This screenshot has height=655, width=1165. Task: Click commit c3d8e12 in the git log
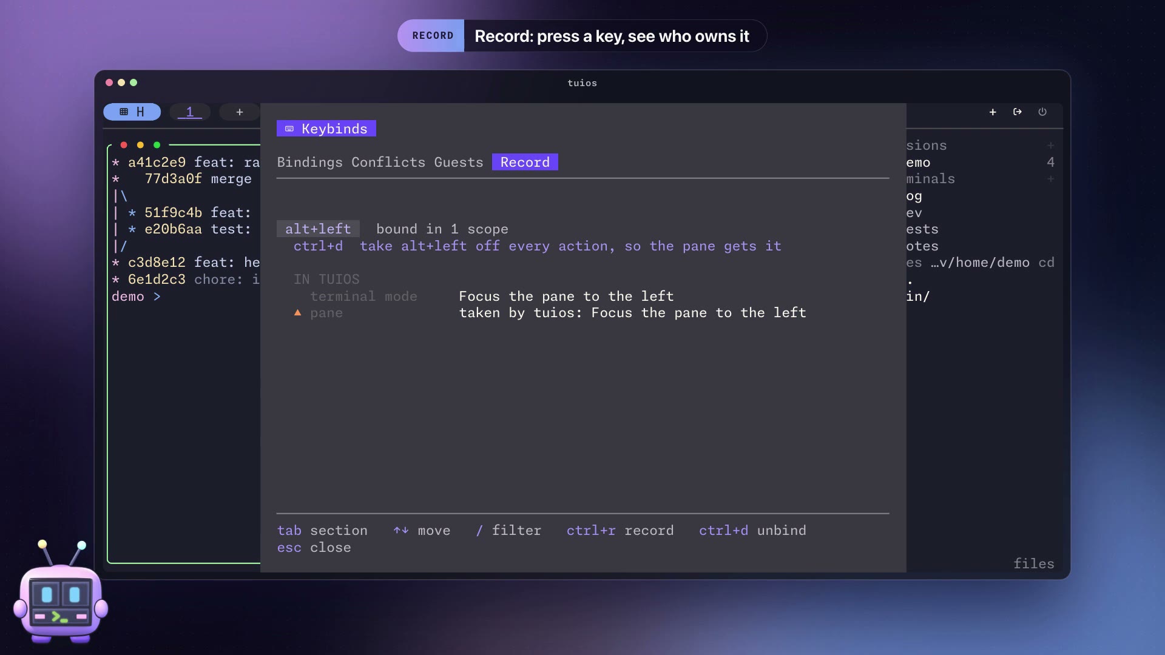click(186, 263)
